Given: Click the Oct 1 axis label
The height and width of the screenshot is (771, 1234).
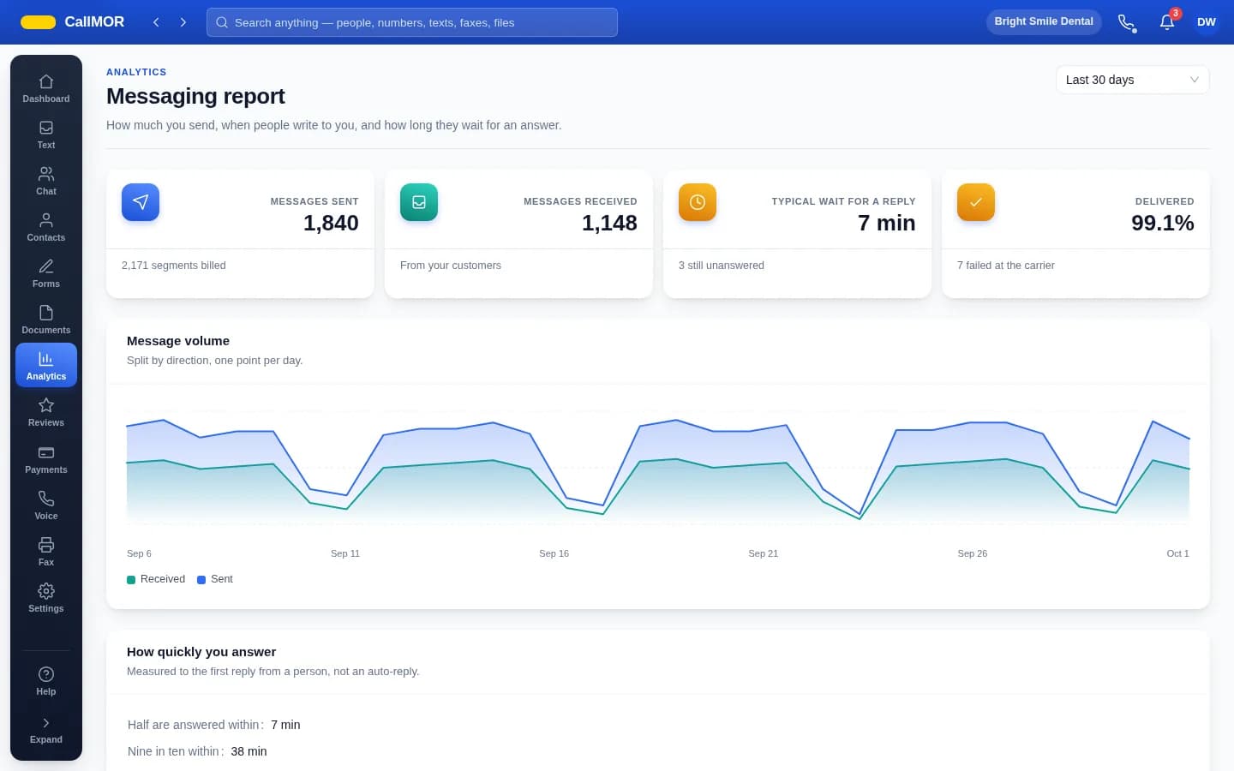Looking at the screenshot, I should point(1178,553).
